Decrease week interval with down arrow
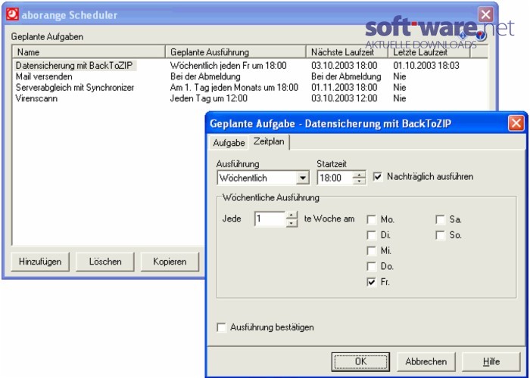 (291, 223)
